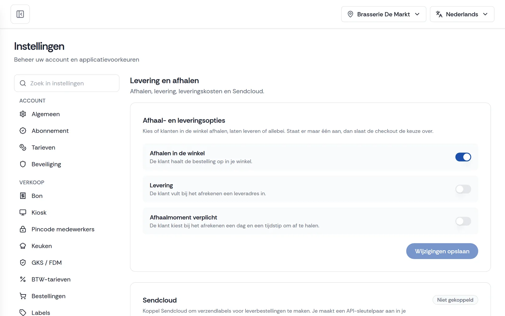The image size is (505, 316).
Task: Click the Levering en afhalen page title
Action: (x=164, y=81)
